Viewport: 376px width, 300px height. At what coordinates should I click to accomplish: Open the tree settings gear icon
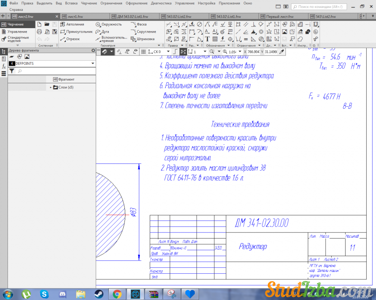[x=93, y=50]
